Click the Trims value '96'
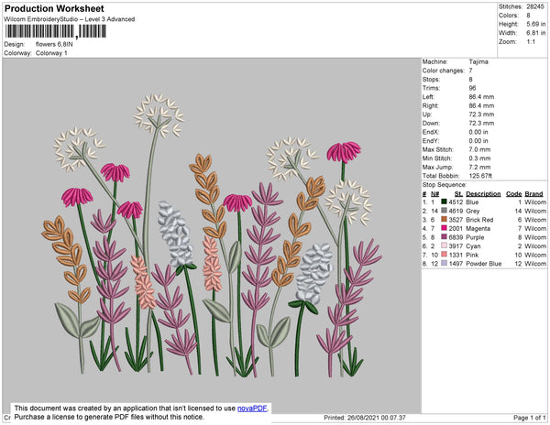Image resolution: width=550 pixels, height=425 pixels. (x=472, y=88)
